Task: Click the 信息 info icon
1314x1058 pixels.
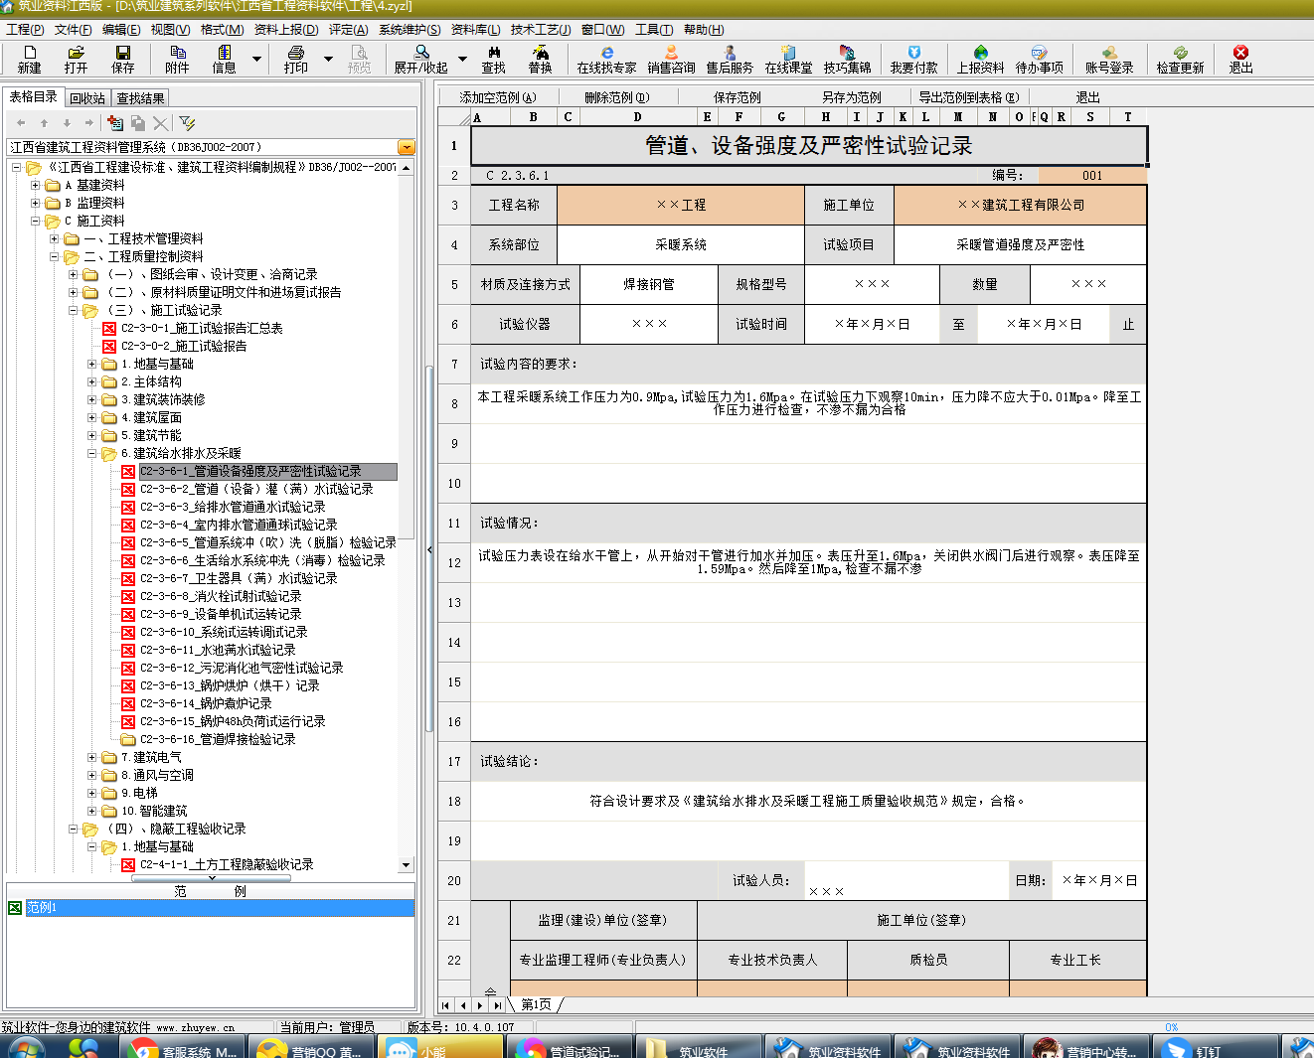Action: (224, 59)
